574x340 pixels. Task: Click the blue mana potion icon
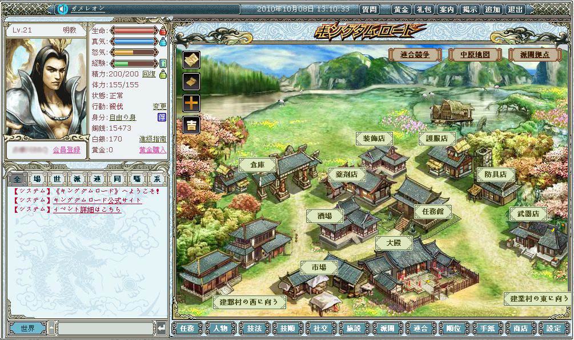pyautogui.click(x=163, y=42)
